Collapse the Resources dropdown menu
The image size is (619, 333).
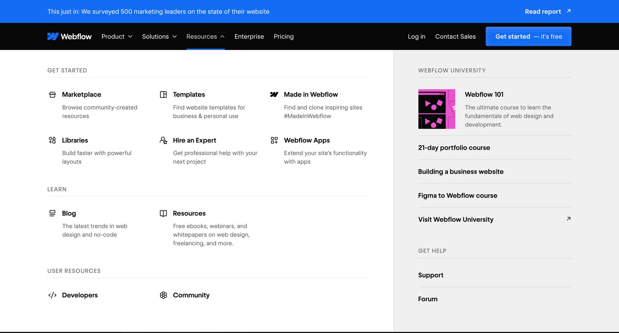click(x=206, y=36)
